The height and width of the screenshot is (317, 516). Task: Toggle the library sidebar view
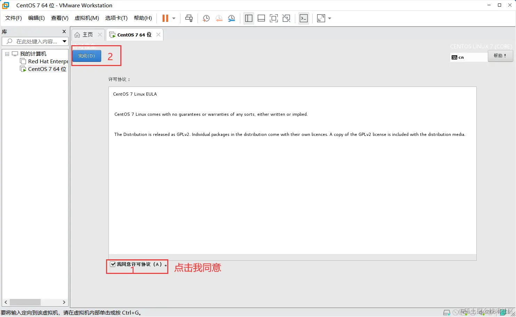click(x=249, y=18)
